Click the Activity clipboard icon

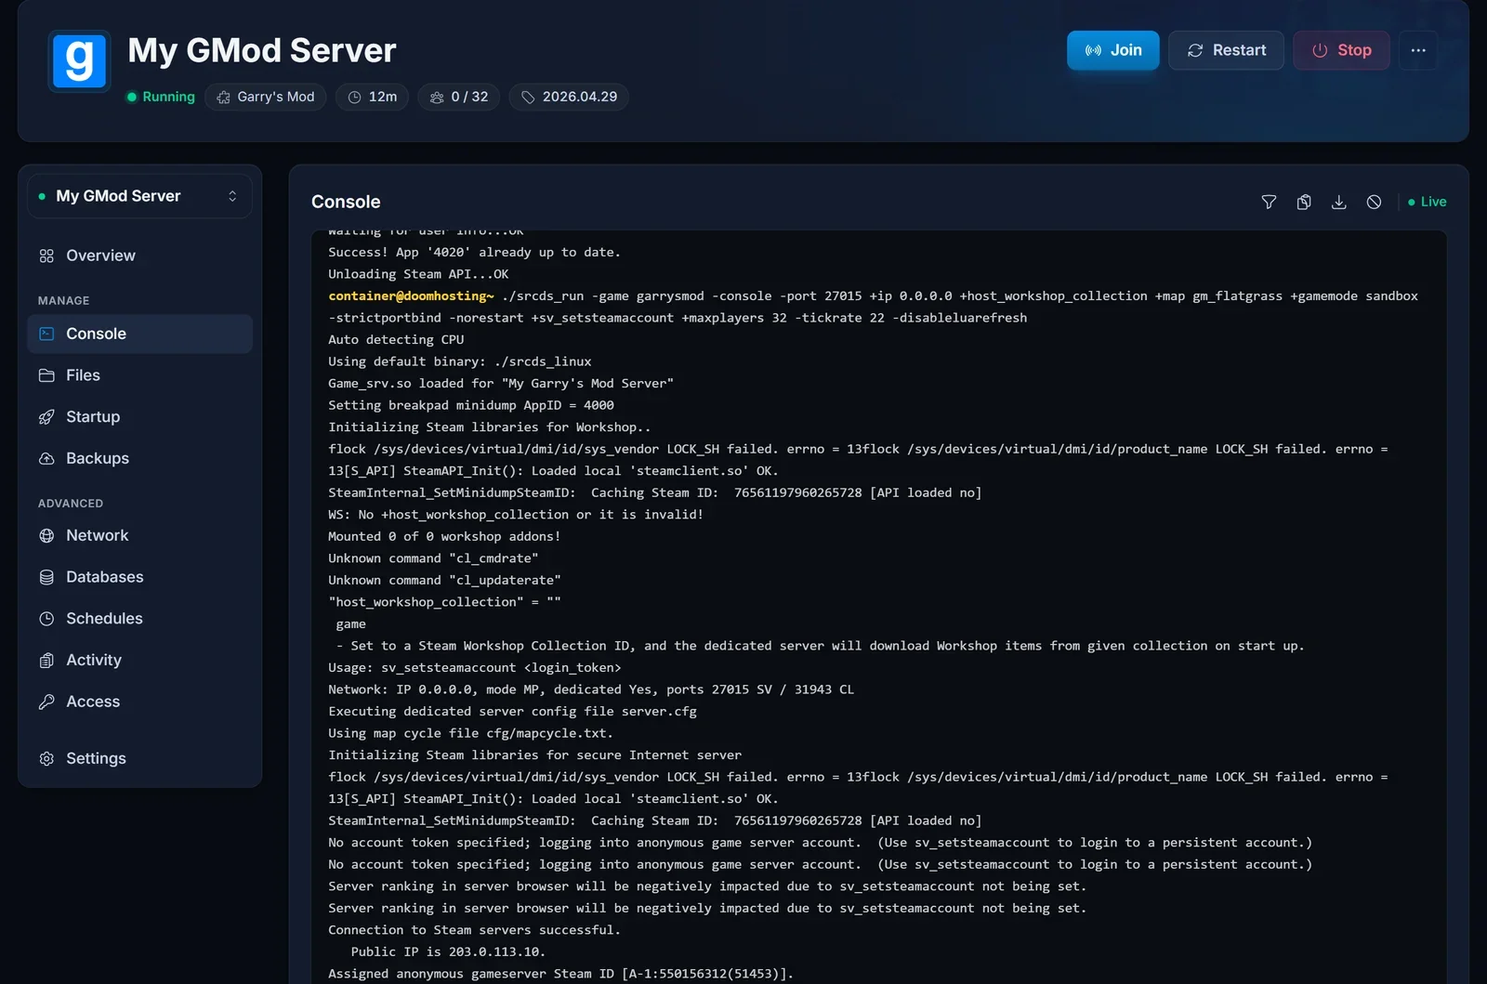pos(46,660)
